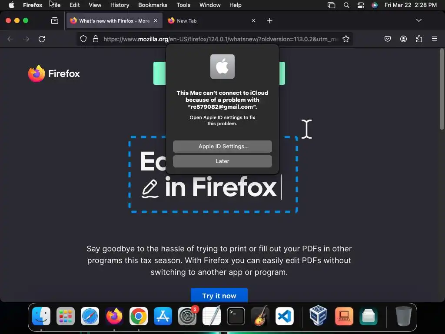This screenshot has height=334, width=445.
Task: Launch GarageBand from the Dock
Action: [x=260, y=316]
